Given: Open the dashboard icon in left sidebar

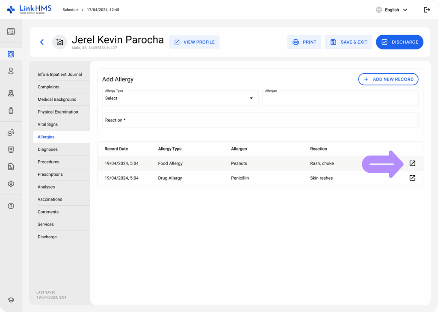Looking at the screenshot, I should point(11,32).
